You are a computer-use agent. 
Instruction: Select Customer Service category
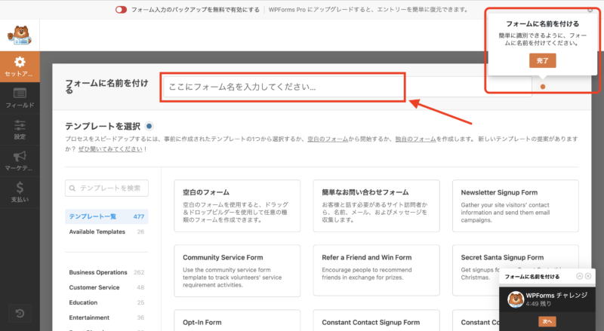point(106,287)
